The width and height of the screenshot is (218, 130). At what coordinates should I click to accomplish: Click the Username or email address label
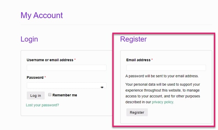[x=50, y=60]
